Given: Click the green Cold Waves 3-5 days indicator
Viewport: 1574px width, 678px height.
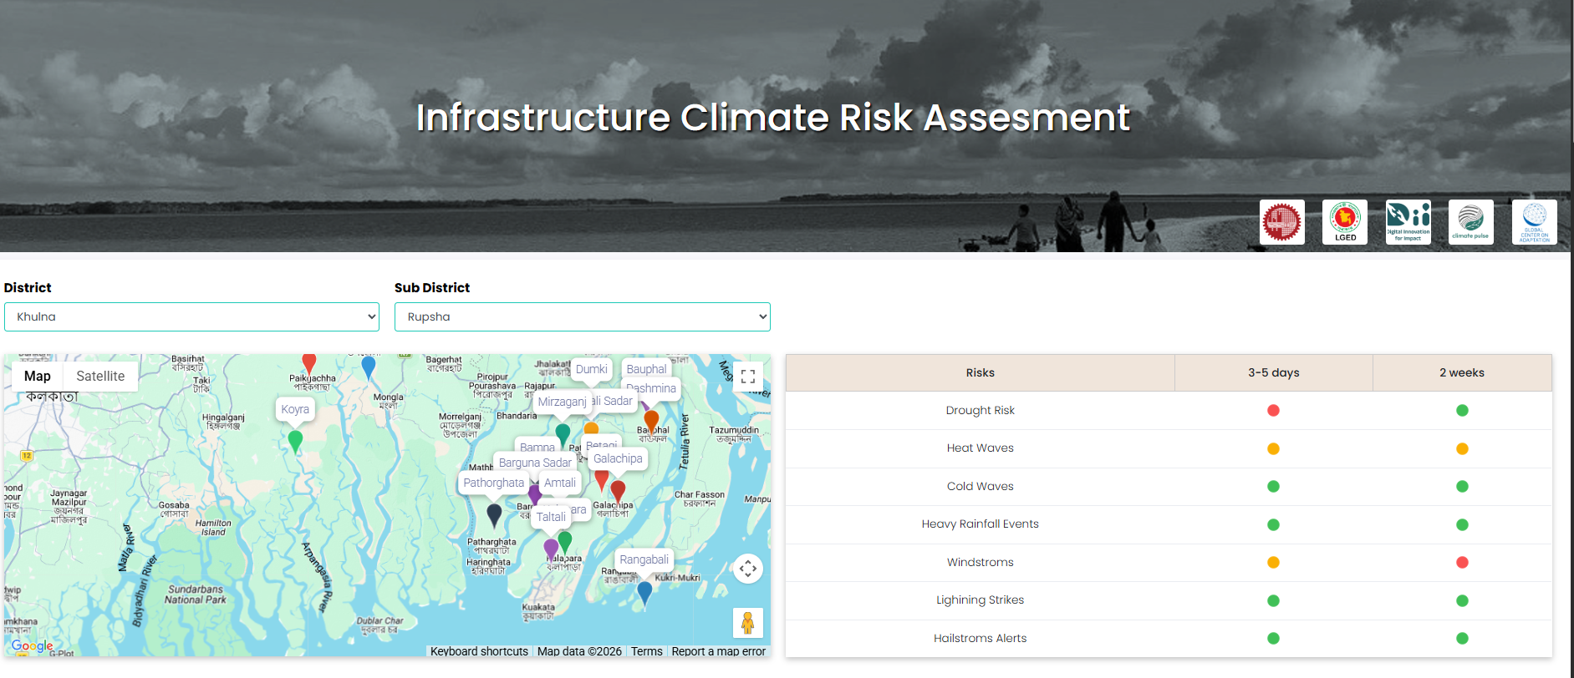Looking at the screenshot, I should [1273, 486].
